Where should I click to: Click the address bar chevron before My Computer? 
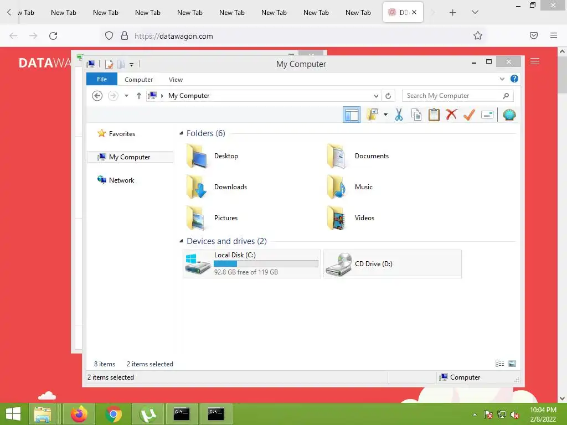(x=162, y=96)
